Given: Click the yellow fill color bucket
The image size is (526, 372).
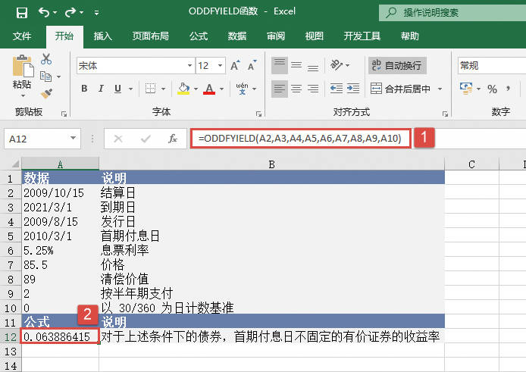Looking at the screenshot, I should tap(183, 89).
